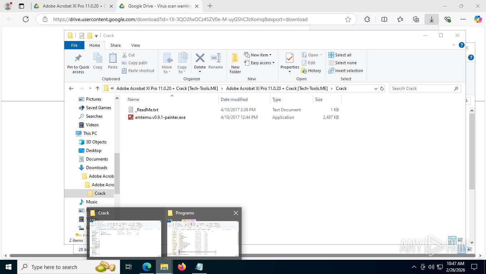Sort by Type column header
The image size is (486, 274).
291,100
